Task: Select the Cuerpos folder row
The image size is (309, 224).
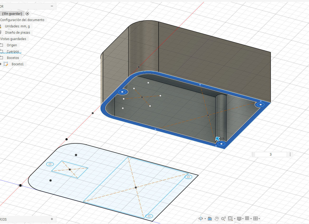Action: (x=13, y=51)
